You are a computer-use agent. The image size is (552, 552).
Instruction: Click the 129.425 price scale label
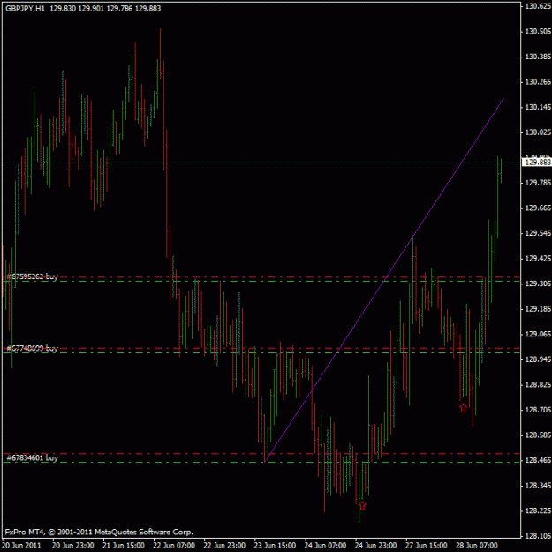pyautogui.click(x=538, y=259)
